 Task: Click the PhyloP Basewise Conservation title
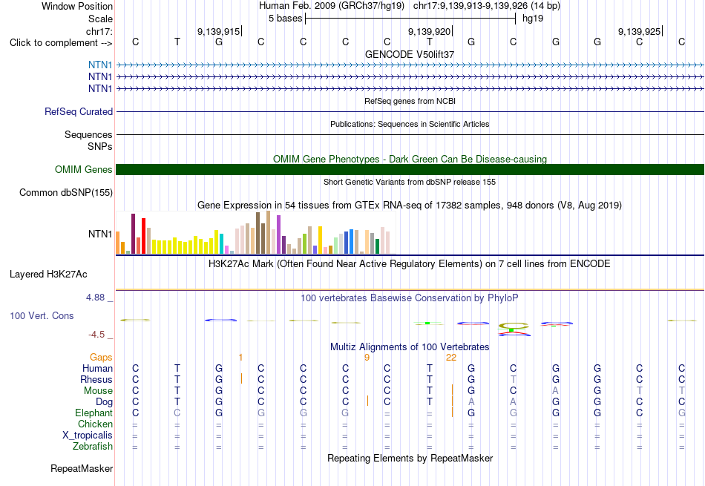pyautogui.click(x=410, y=298)
